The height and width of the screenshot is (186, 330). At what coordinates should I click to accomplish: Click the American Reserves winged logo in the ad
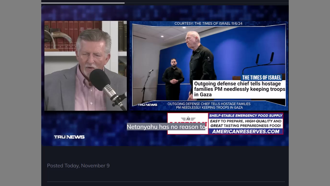point(188,119)
